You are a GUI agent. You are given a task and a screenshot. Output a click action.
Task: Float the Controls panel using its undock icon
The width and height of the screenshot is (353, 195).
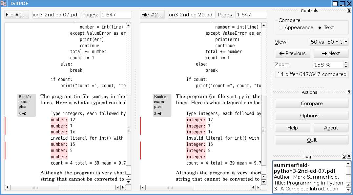tap(349, 10)
